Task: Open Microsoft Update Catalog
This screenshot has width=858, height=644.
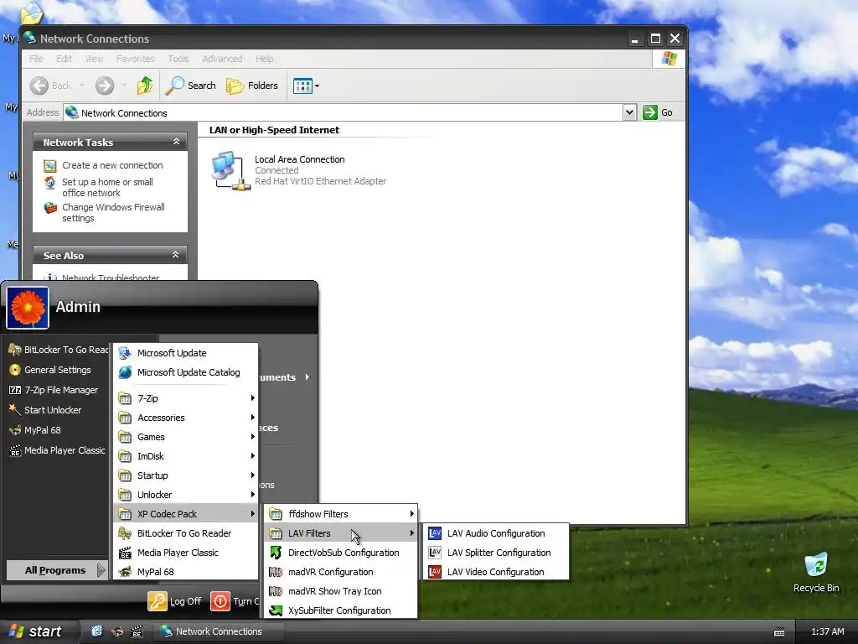Action: (185, 372)
